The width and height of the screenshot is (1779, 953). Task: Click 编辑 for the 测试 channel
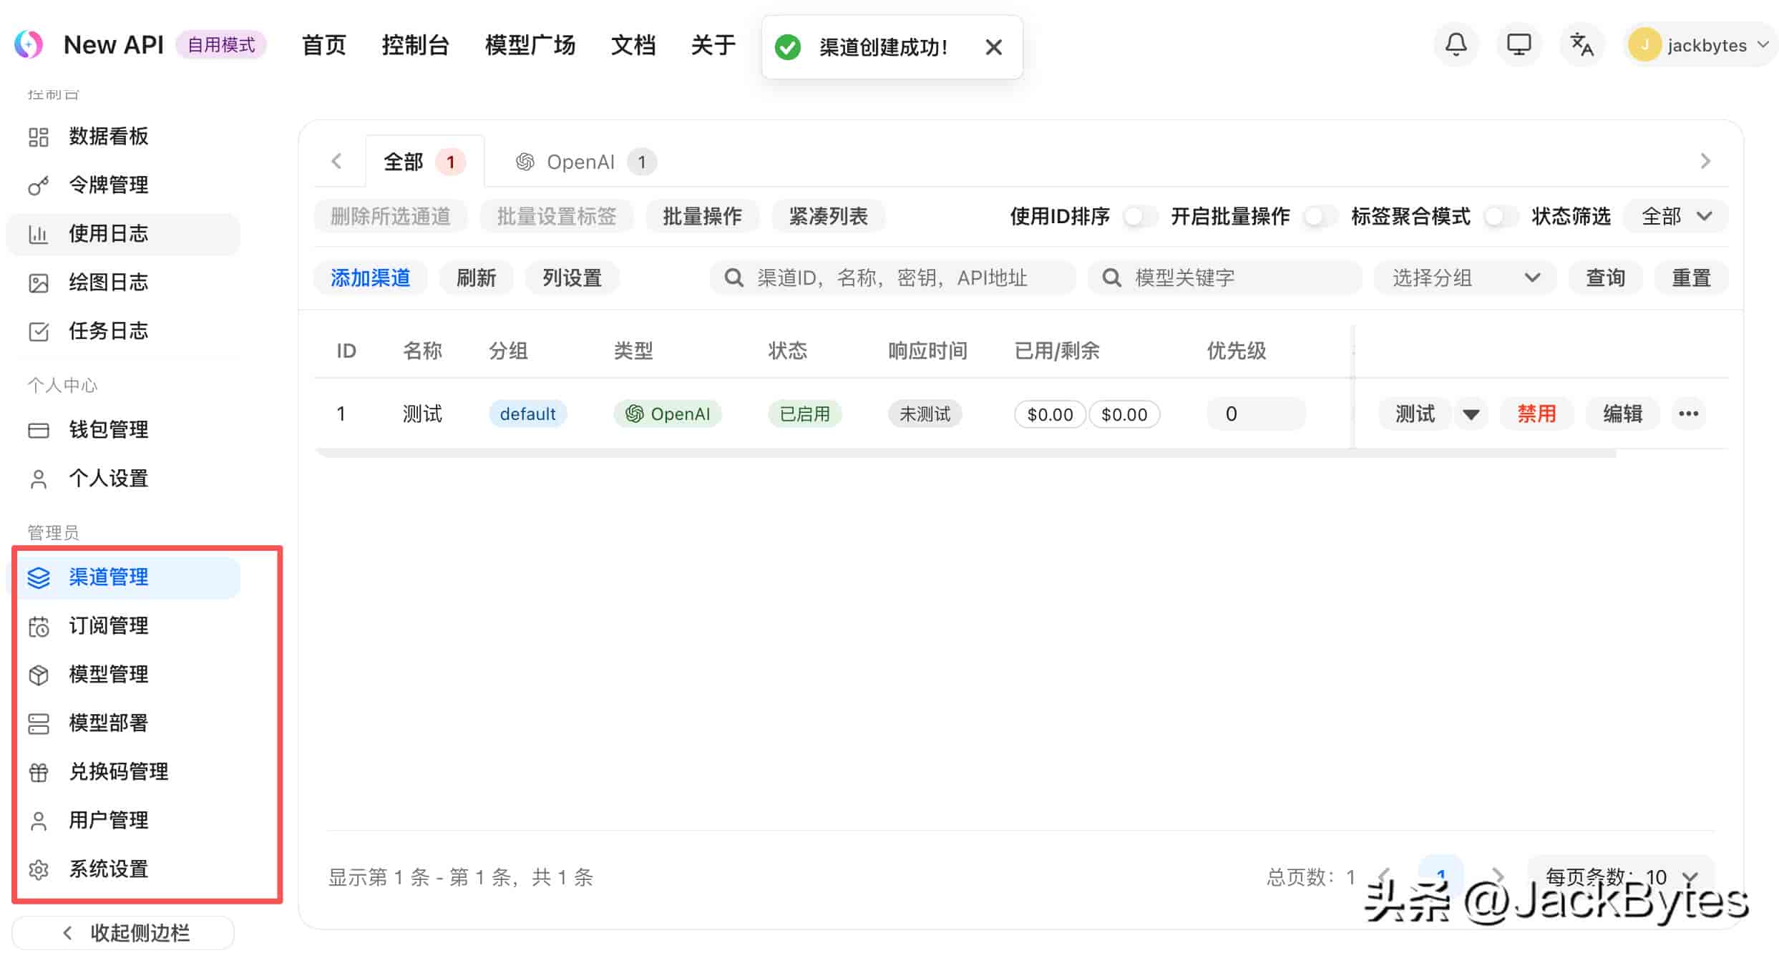[x=1622, y=414]
